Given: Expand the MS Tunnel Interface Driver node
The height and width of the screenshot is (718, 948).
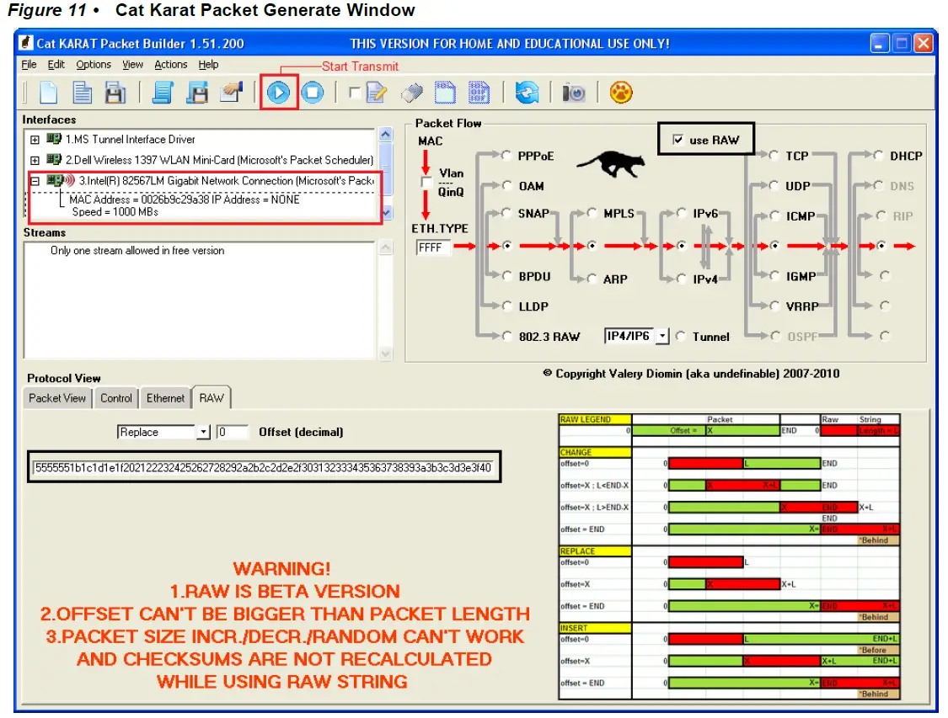Looking at the screenshot, I should pyautogui.click(x=35, y=140).
